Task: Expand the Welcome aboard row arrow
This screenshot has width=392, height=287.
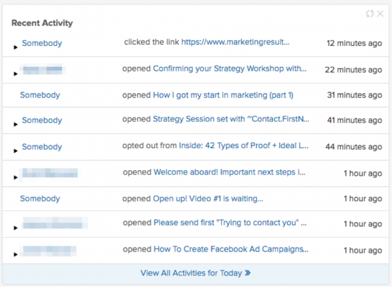Action: point(16,177)
